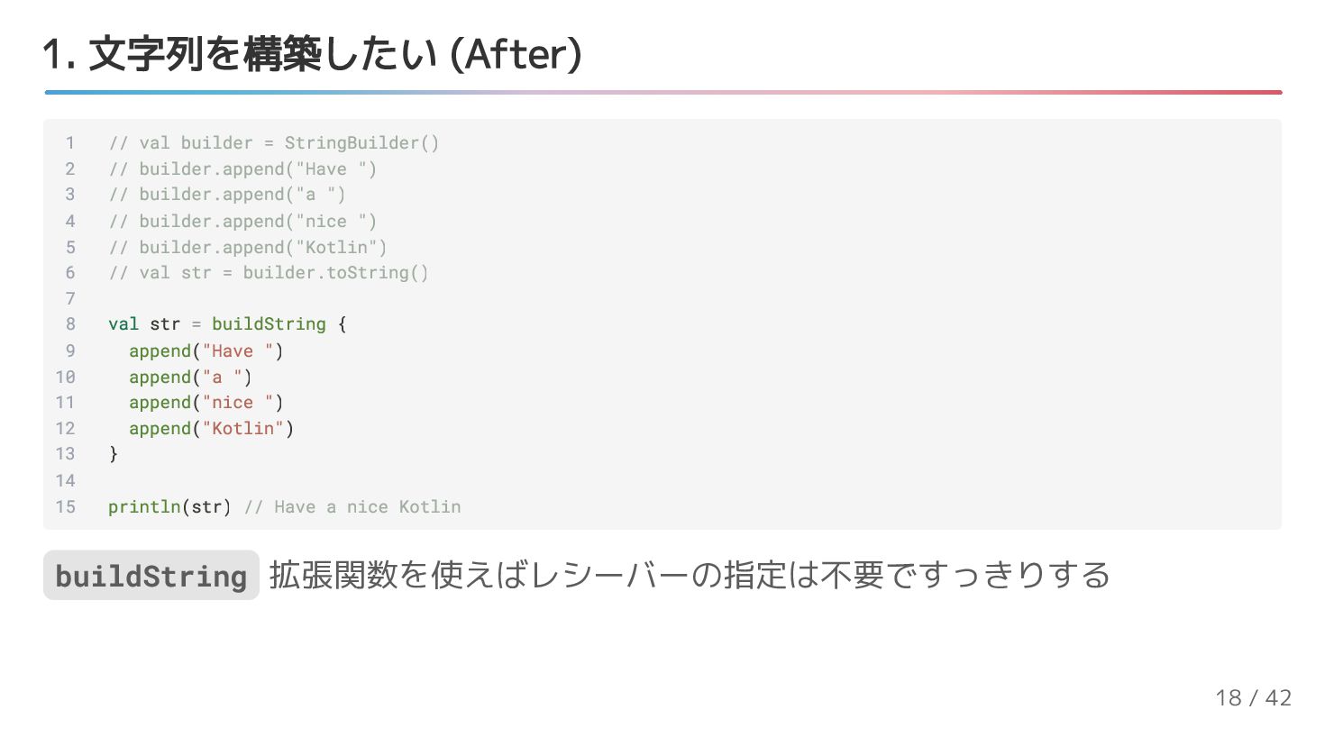Viewport: 1325px width, 746px height.
Task: Click the append("Have ") call on line 9
Action: (206, 351)
